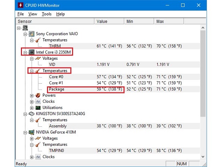Viewport: 223px width, 167px height.
Task: Collapse the Intel CPU Temperatures group
Action: [x=32, y=71]
